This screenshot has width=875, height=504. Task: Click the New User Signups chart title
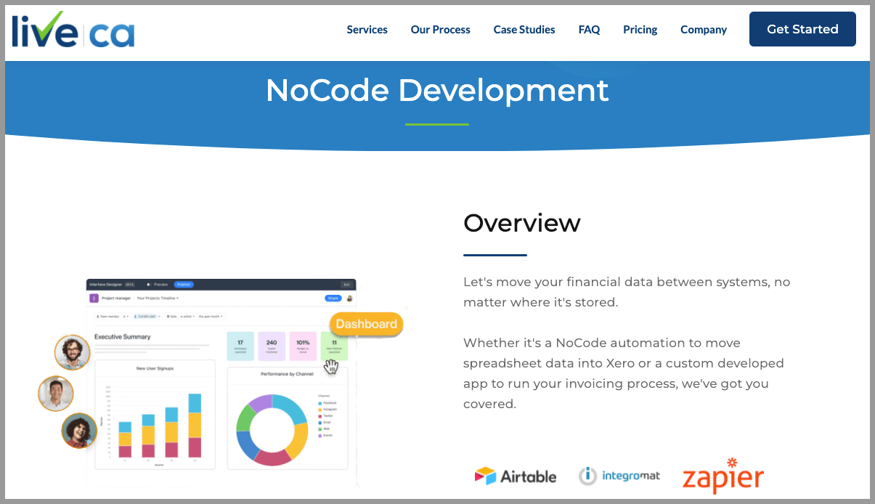[x=155, y=368]
